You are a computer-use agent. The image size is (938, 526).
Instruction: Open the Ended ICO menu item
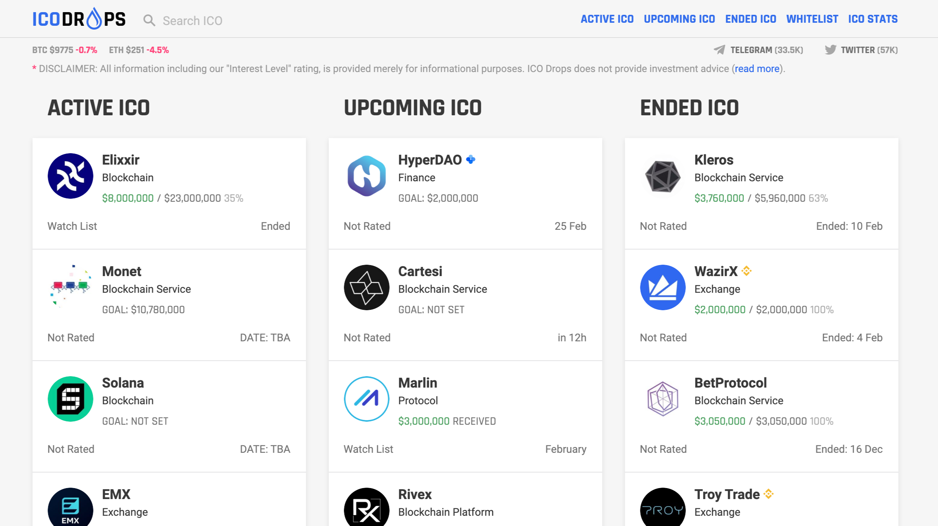click(x=751, y=19)
